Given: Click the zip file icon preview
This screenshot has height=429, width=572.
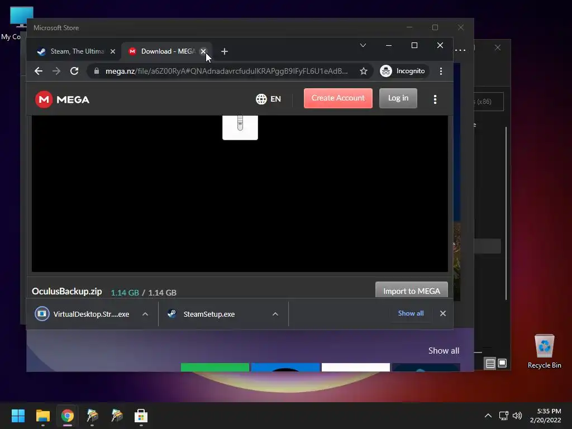Looking at the screenshot, I should [240, 127].
